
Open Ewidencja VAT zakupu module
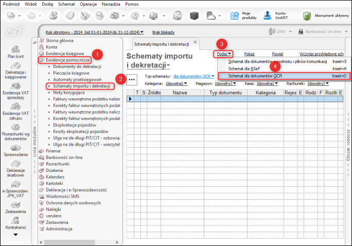coord(15,107)
